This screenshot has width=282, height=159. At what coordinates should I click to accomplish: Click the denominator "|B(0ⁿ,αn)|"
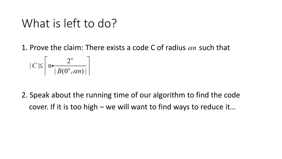[x=70, y=71]
